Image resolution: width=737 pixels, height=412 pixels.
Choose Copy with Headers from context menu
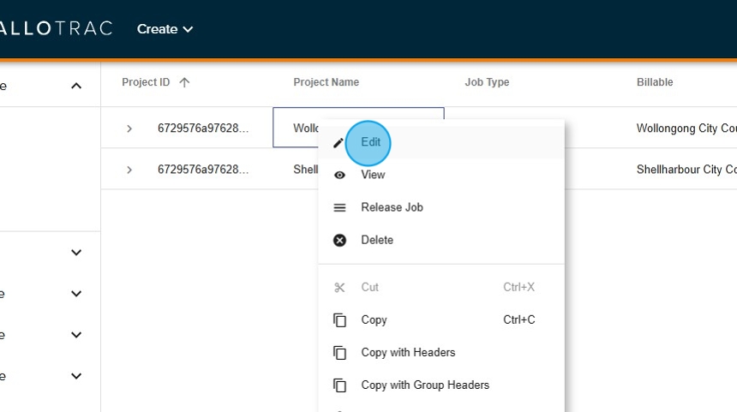(x=408, y=352)
